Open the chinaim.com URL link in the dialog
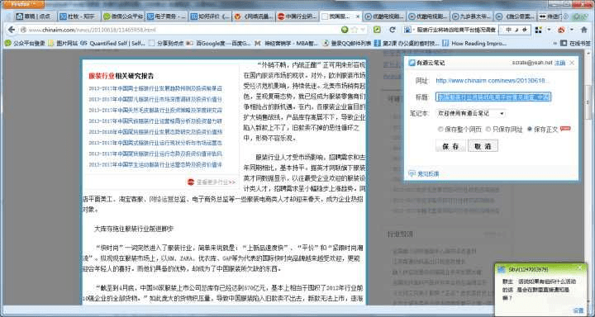The height and width of the screenshot is (317, 595). click(493, 81)
